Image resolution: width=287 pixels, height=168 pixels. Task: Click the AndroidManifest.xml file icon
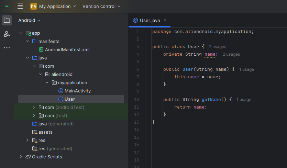point(41,49)
